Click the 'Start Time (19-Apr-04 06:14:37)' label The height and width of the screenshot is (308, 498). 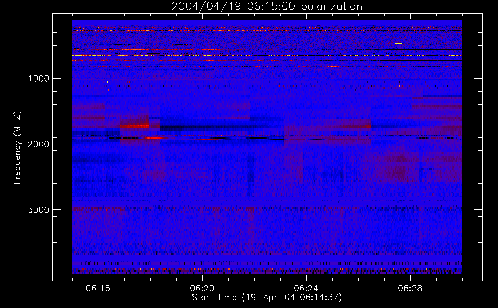[x=267, y=298]
